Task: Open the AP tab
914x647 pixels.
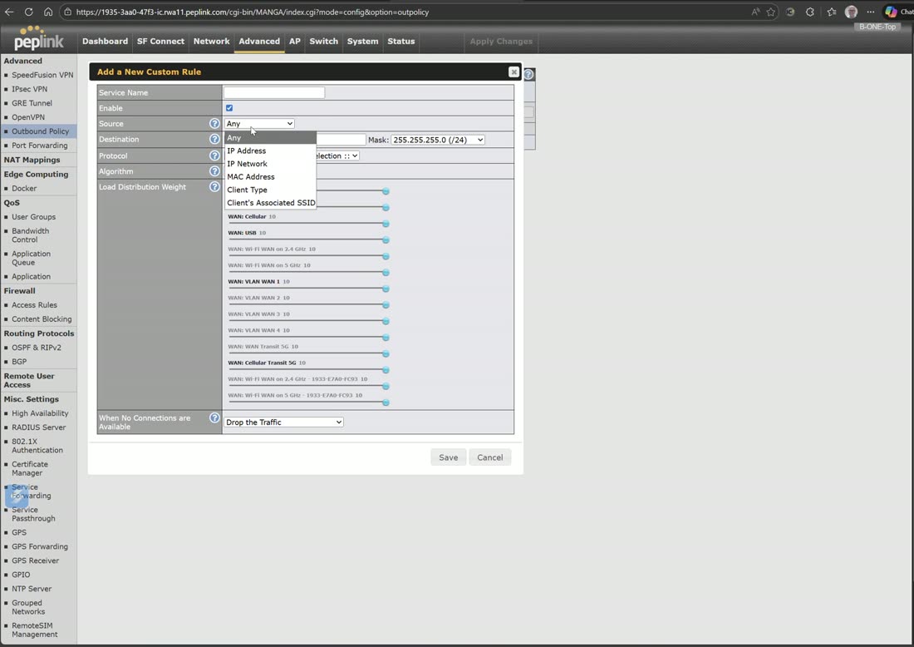Action: click(x=295, y=42)
